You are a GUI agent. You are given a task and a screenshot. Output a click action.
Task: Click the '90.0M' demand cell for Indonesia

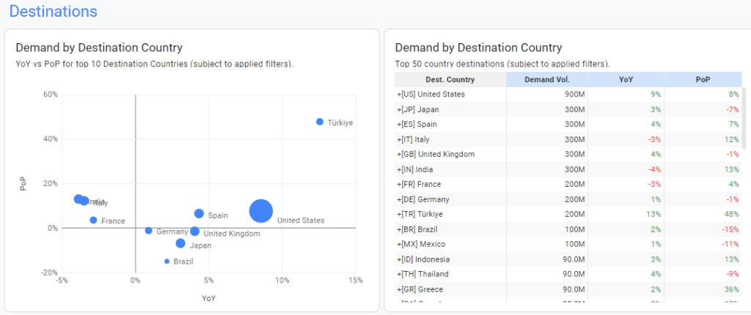574,259
